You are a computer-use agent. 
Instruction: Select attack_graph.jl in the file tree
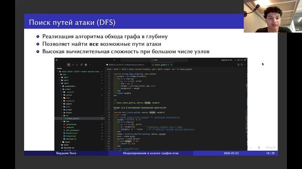coord(80,118)
